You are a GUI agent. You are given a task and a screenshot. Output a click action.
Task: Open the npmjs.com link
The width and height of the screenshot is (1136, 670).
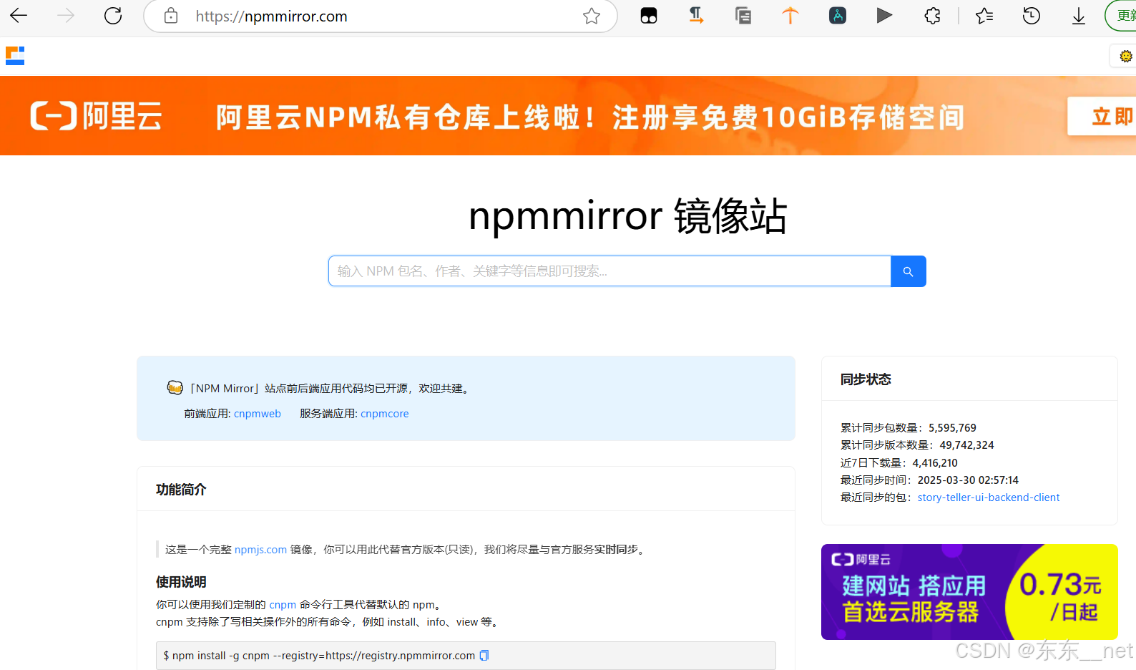pyautogui.click(x=260, y=550)
